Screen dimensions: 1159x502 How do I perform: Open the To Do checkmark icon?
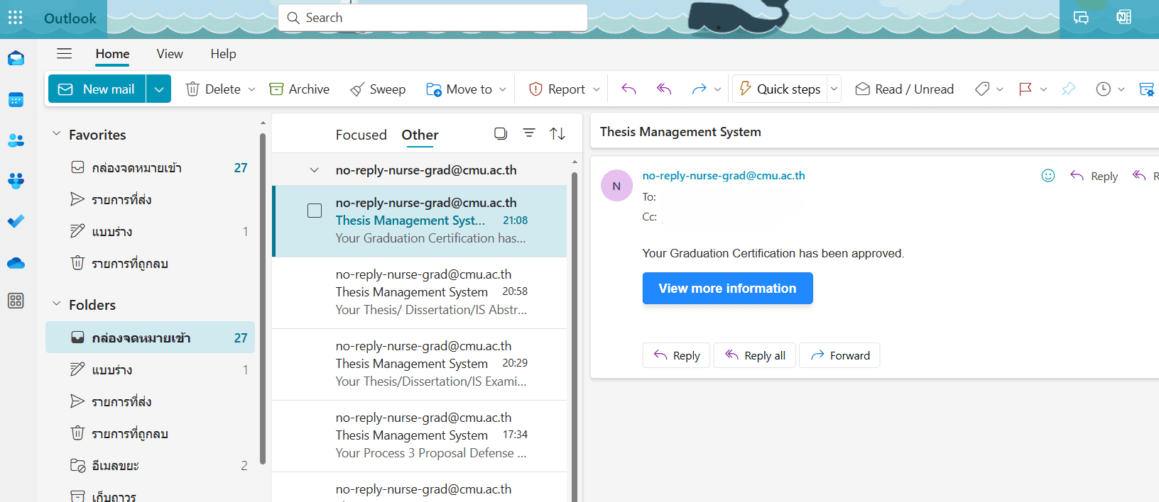16,221
